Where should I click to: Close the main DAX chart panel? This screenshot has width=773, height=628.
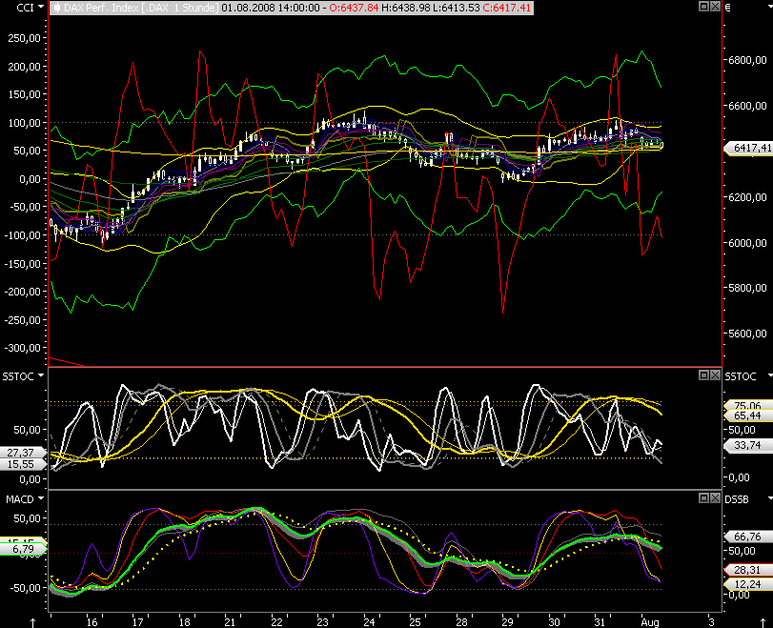(x=715, y=7)
